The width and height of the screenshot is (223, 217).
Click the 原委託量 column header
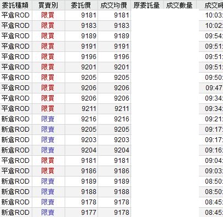[x=147, y=5]
